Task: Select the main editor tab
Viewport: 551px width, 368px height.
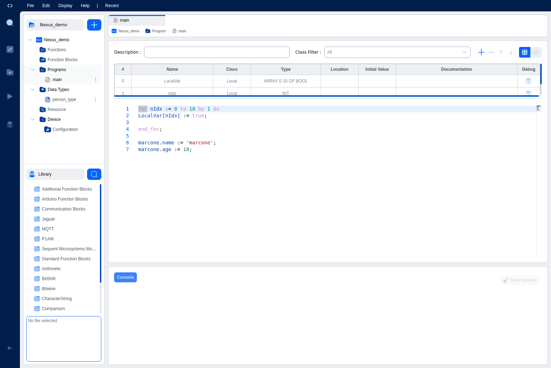Action: 137,20
